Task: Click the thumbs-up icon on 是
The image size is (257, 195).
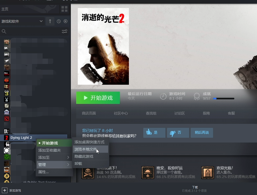Action: click(149, 132)
